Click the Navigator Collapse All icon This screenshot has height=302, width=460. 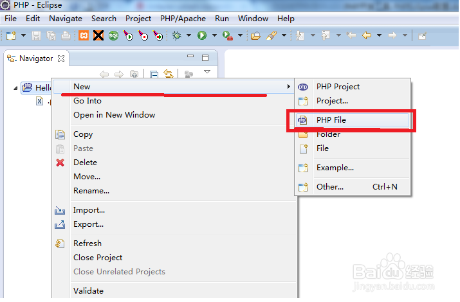pos(154,74)
